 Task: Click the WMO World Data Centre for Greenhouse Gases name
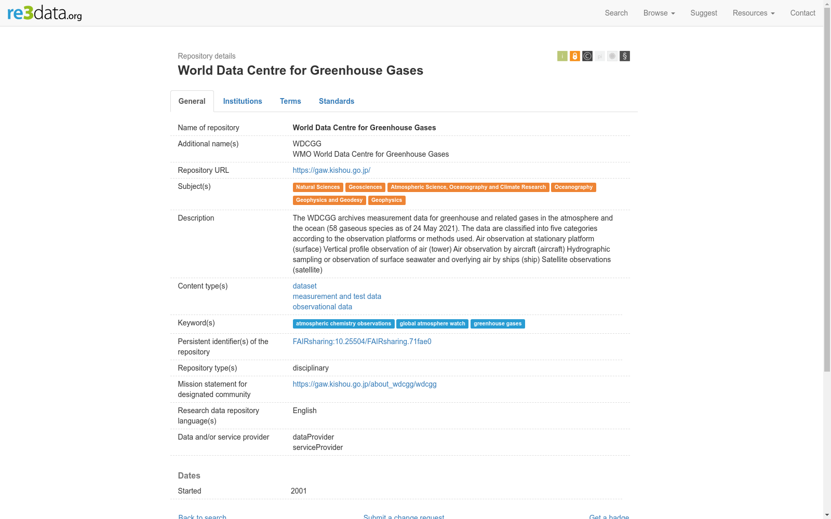371,154
